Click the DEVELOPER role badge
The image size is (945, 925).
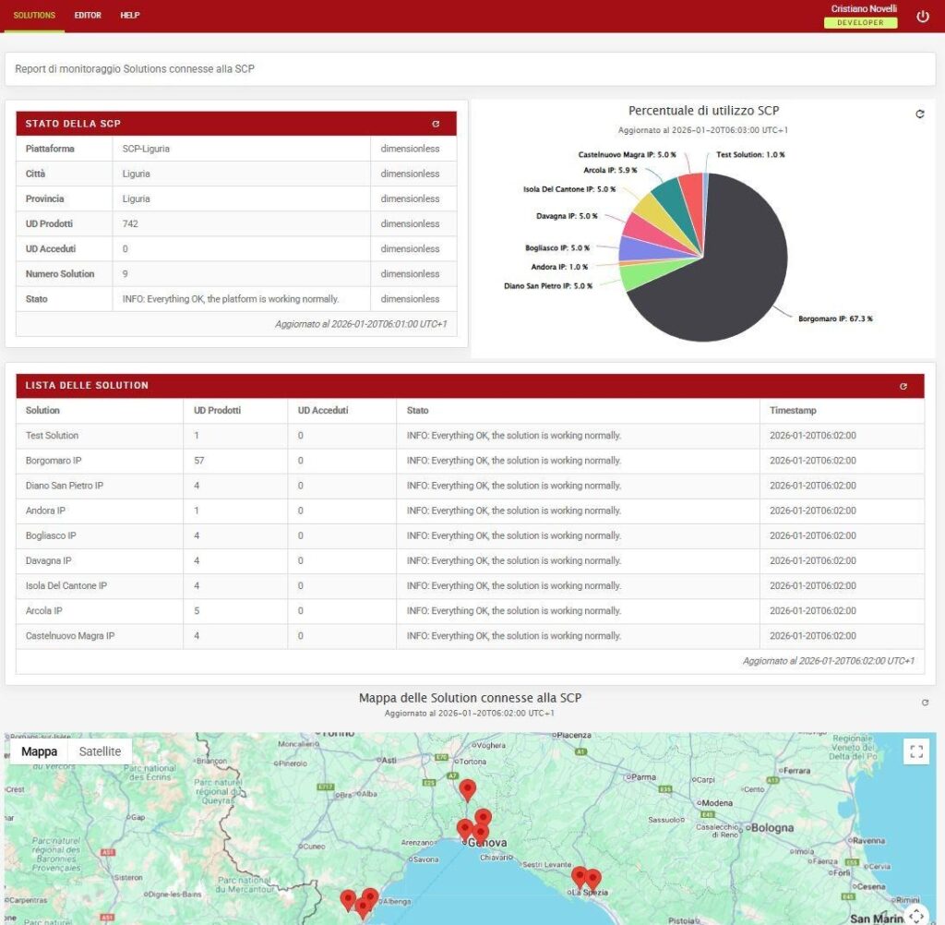860,23
